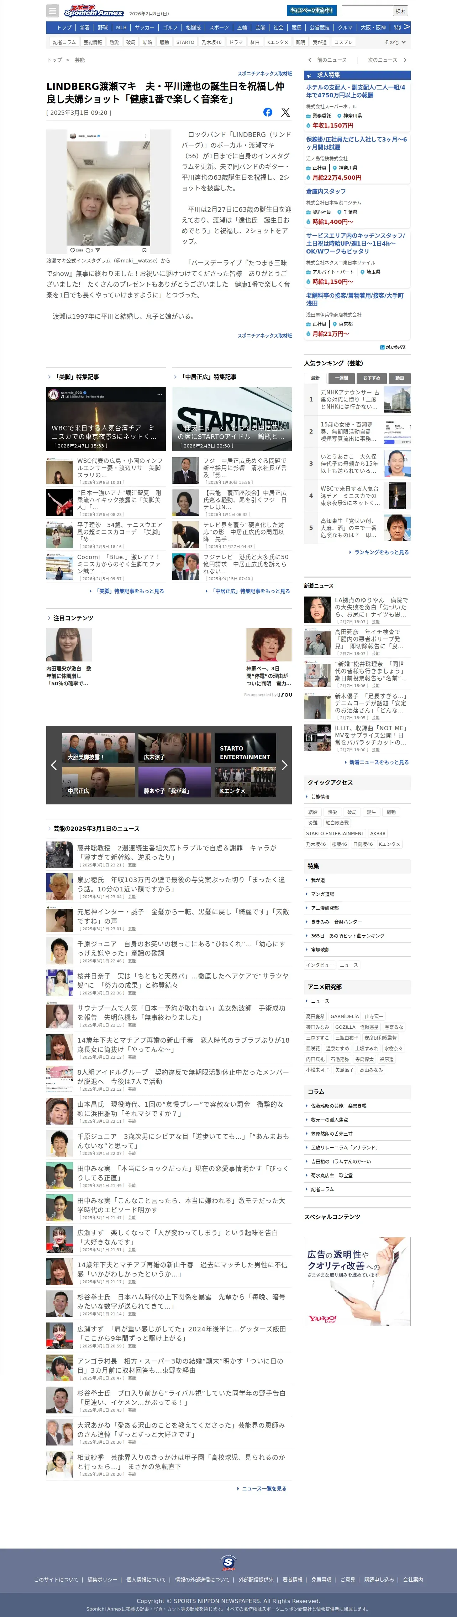The width and height of the screenshot is (457, 1617).
Task: Select サッカー in the main navigation bar
Action: (145, 27)
